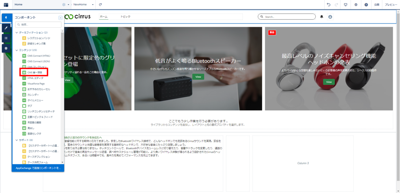
Task: Close the コンポーネント panel
Action: point(60,18)
